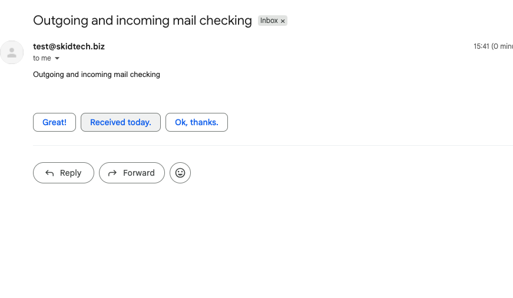The height and width of the screenshot is (298, 513).
Task: Click the "to me" recipient text
Action: (42, 58)
